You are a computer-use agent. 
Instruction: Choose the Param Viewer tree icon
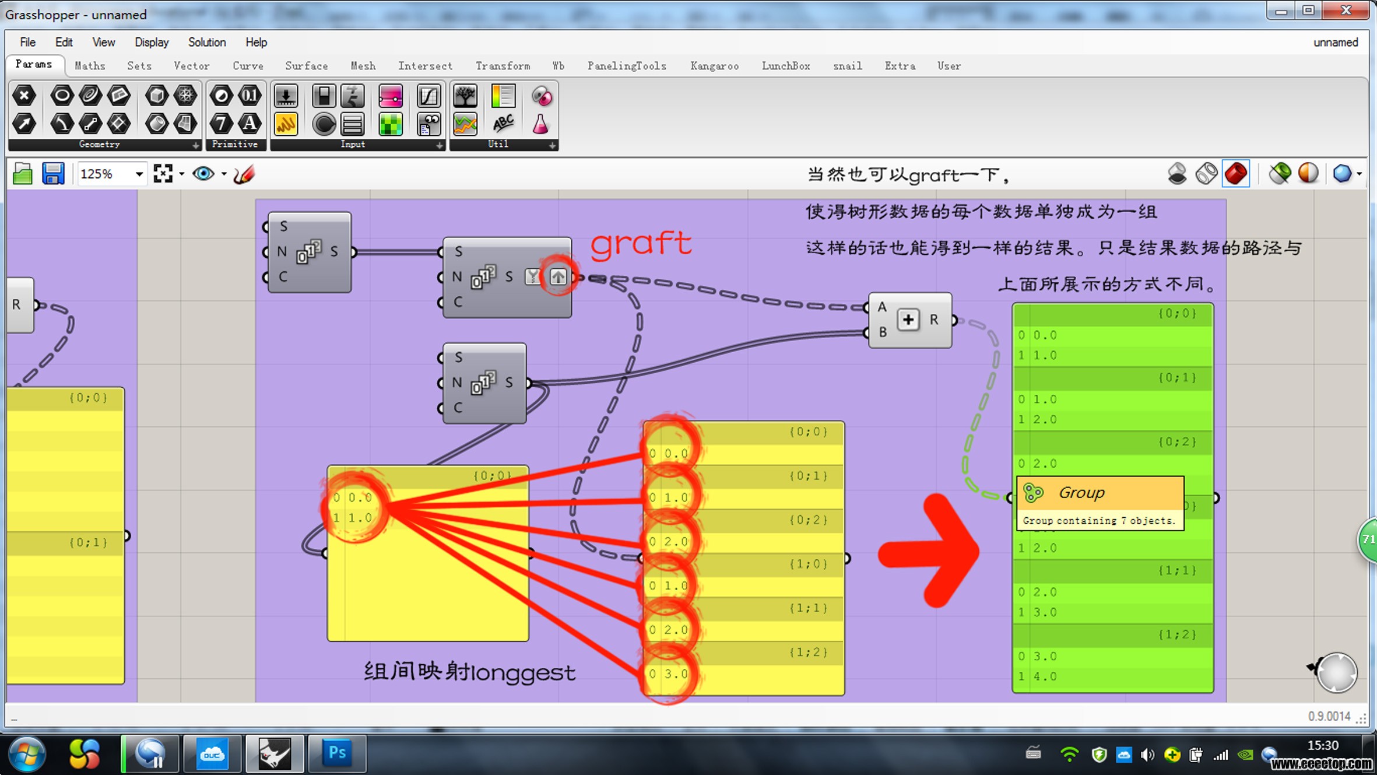(465, 96)
